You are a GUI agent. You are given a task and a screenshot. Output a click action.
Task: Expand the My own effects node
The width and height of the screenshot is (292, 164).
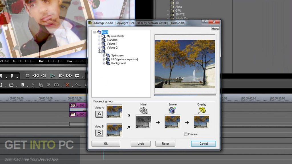(99, 36)
